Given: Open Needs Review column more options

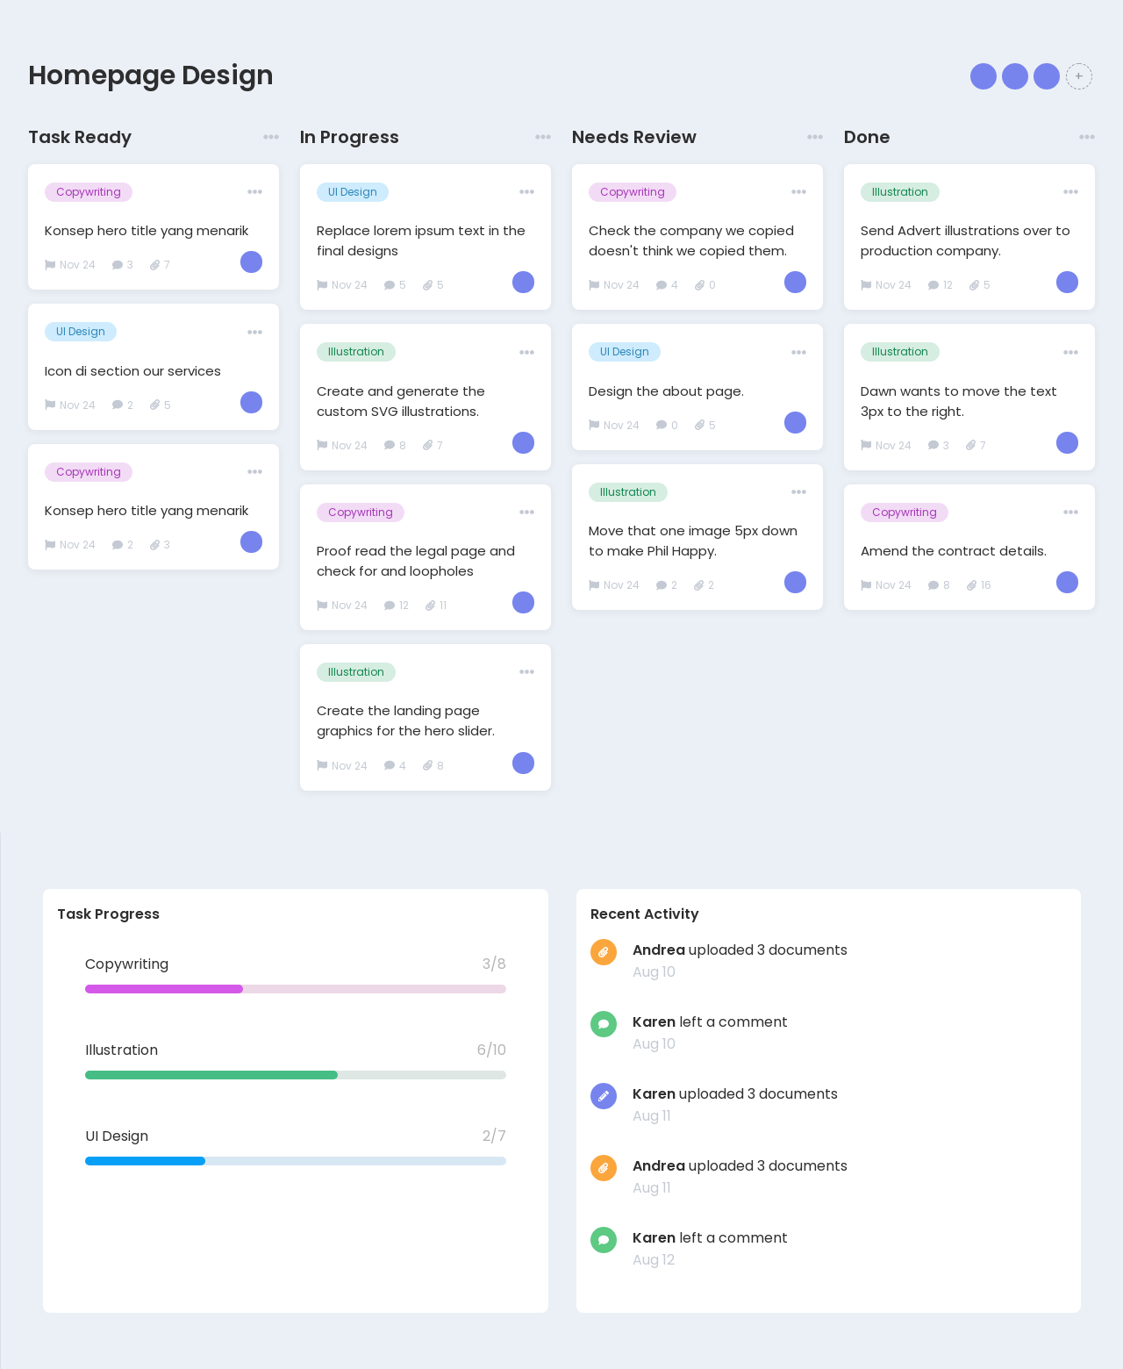Looking at the screenshot, I should coord(815,137).
